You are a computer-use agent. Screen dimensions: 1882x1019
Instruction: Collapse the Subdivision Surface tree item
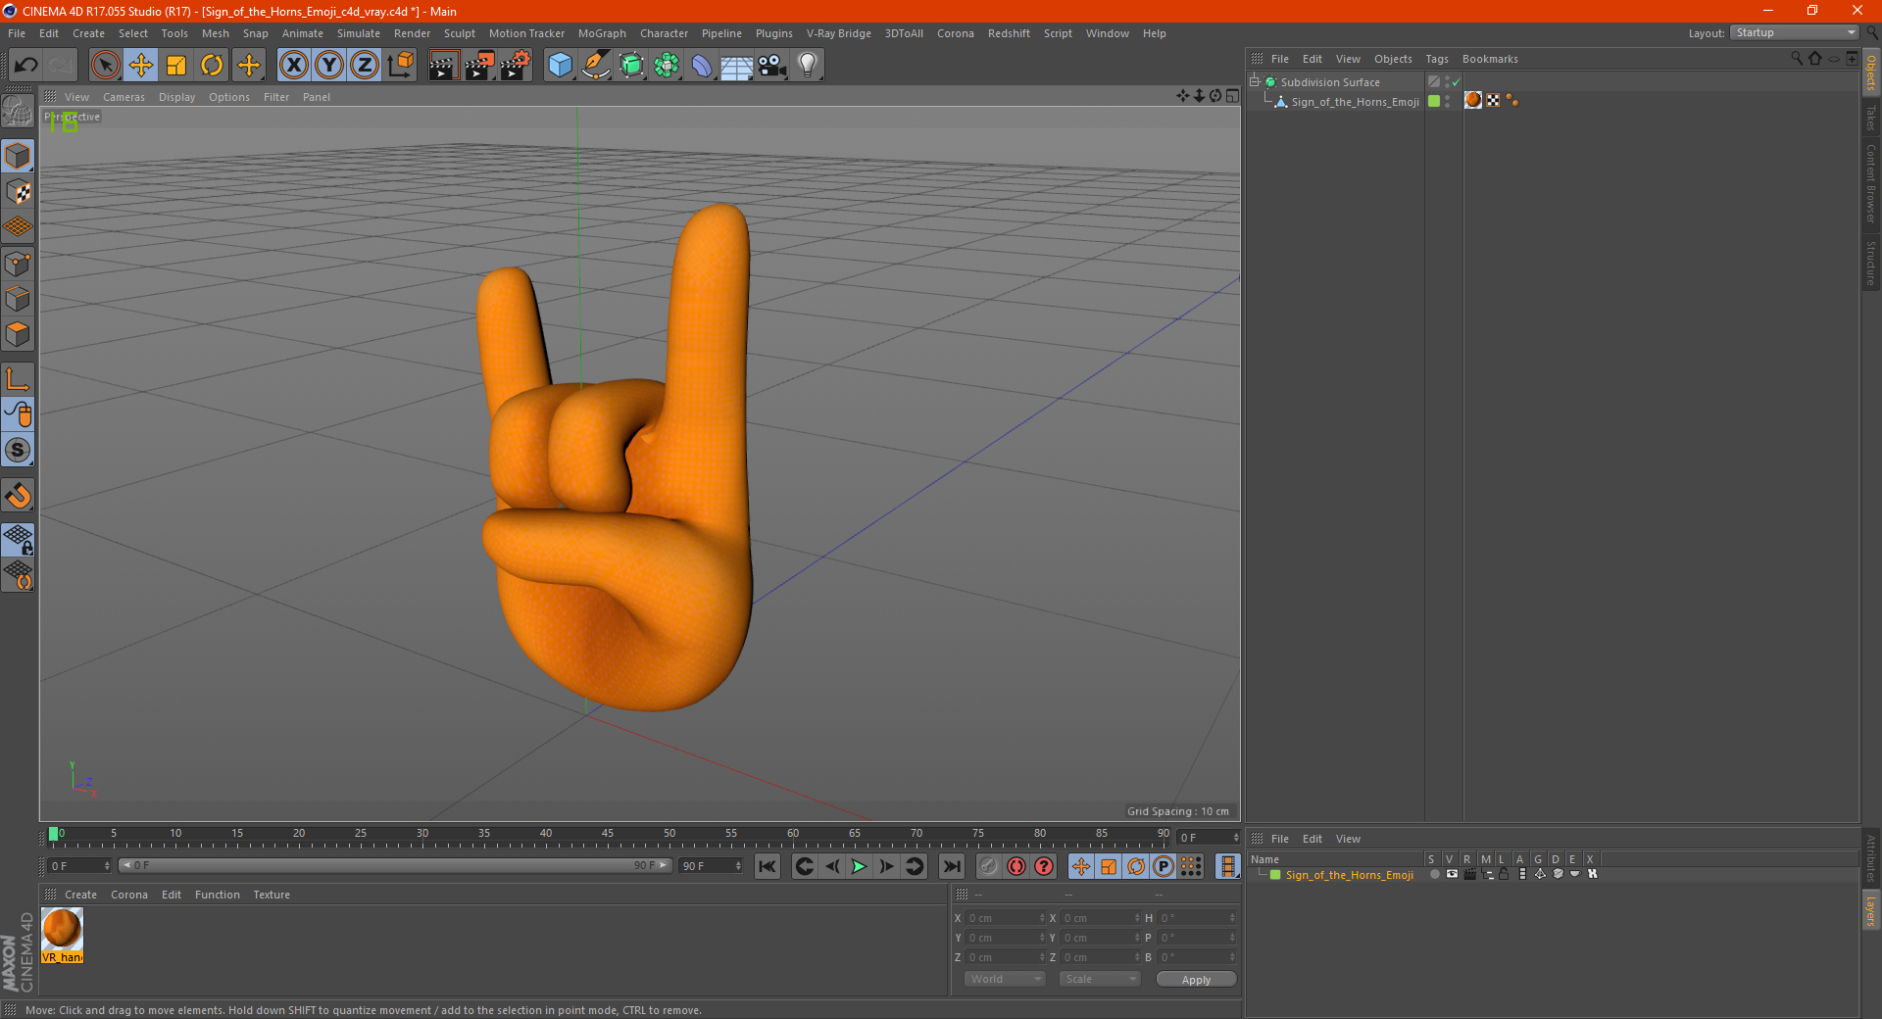1254,82
